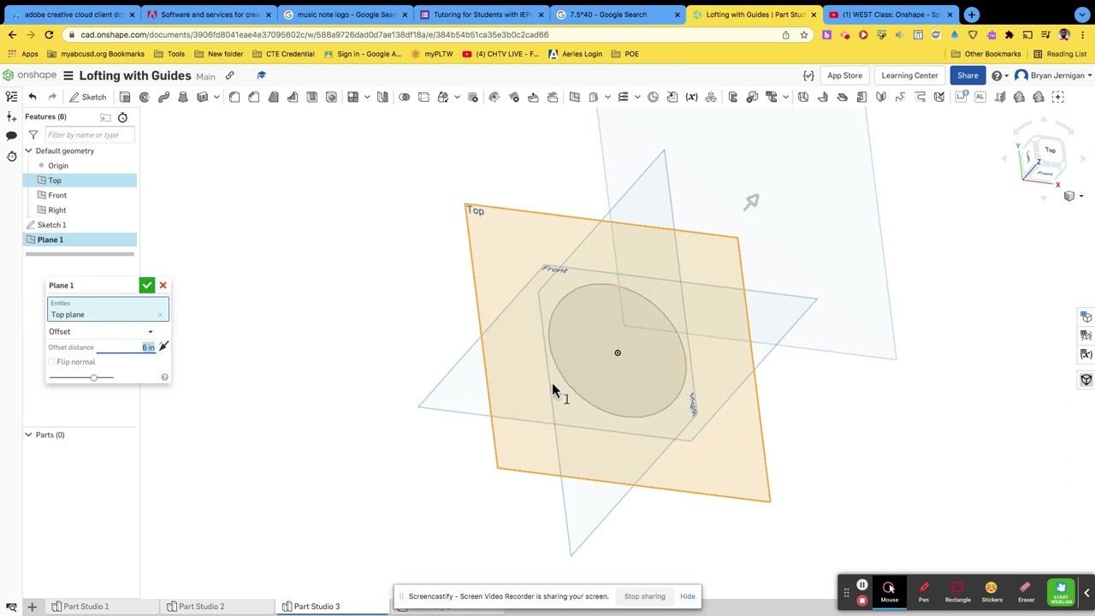Click the Share button
The width and height of the screenshot is (1095, 616).
tap(968, 75)
